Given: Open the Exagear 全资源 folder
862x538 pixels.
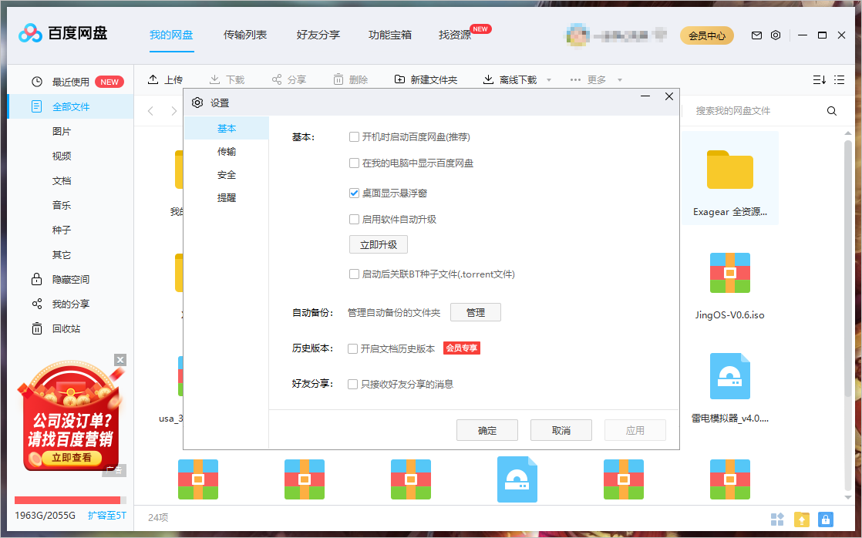Looking at the screenshot, I should coord(730,178).
